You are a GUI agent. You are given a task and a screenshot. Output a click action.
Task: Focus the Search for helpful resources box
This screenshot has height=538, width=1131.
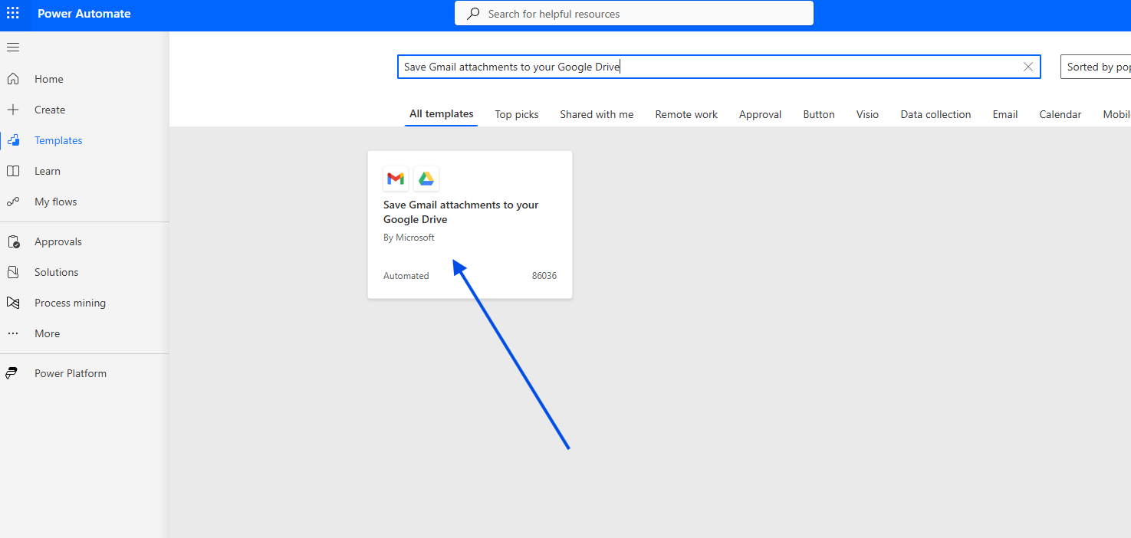point(633,14)
